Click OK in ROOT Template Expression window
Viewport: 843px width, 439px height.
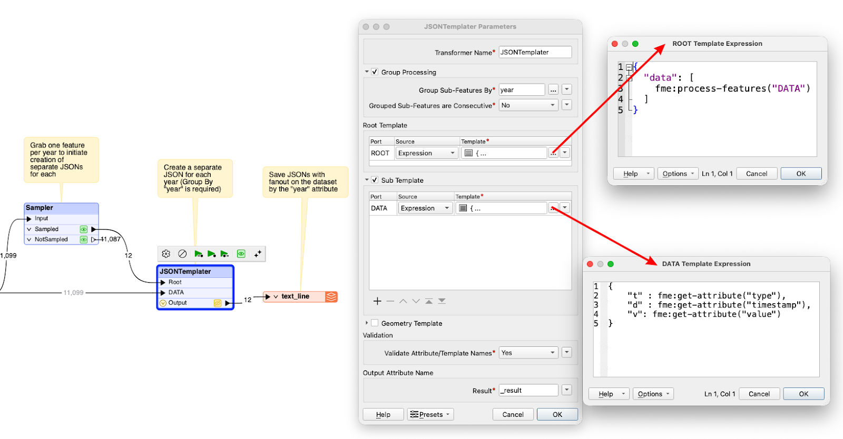801,174
